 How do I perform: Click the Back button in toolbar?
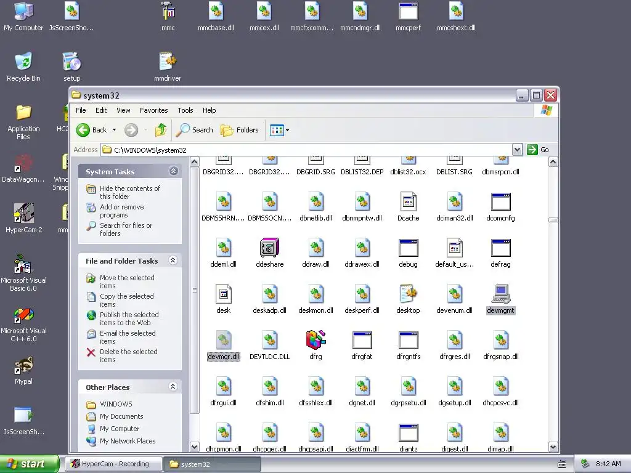[92, 130]
